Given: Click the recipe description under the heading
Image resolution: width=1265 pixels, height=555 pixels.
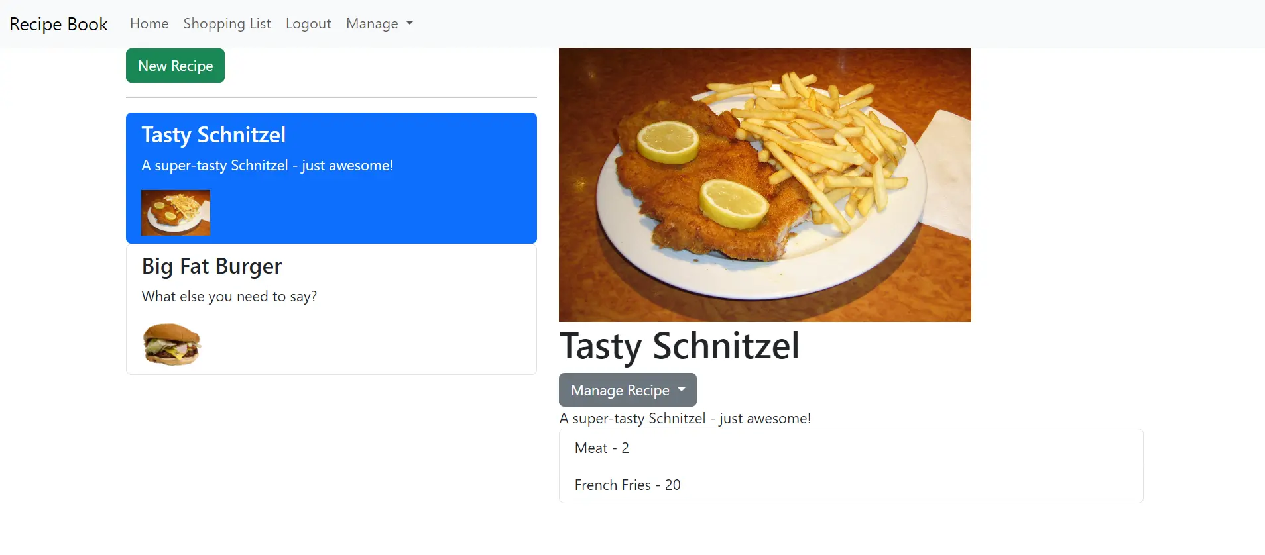Looking at the screenshot, I should coord(685,418).
